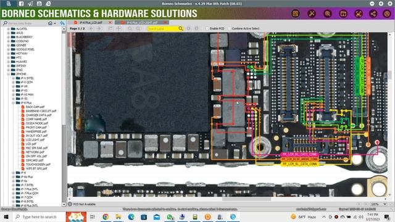Click the folder tree scroll-down arrow
The image size is (395, 222).
coord(64,204)
